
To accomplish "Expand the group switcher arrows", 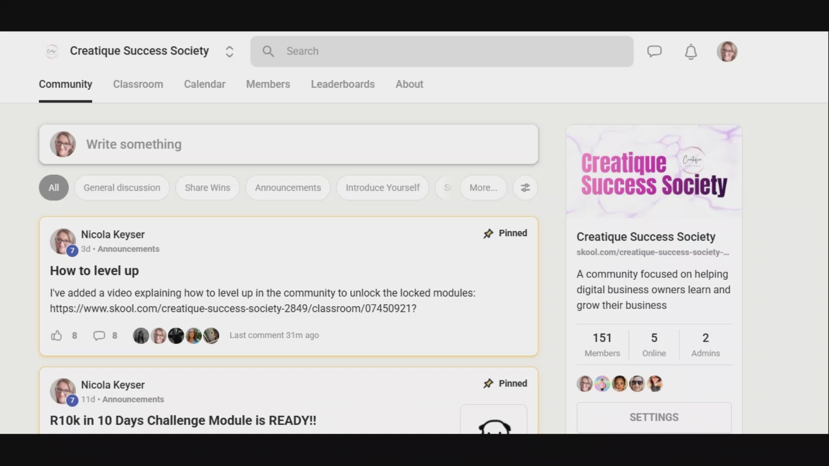I will pyautogui.click(x=229, y=52).
